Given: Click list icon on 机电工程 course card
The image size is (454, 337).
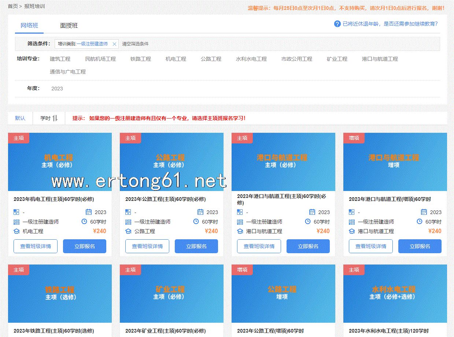Looking at the screenshot, I should [16, 222].
